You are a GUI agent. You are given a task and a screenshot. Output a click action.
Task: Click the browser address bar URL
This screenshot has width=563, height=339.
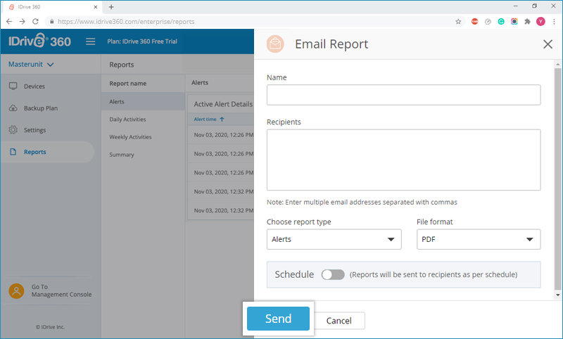pos(126,22)
